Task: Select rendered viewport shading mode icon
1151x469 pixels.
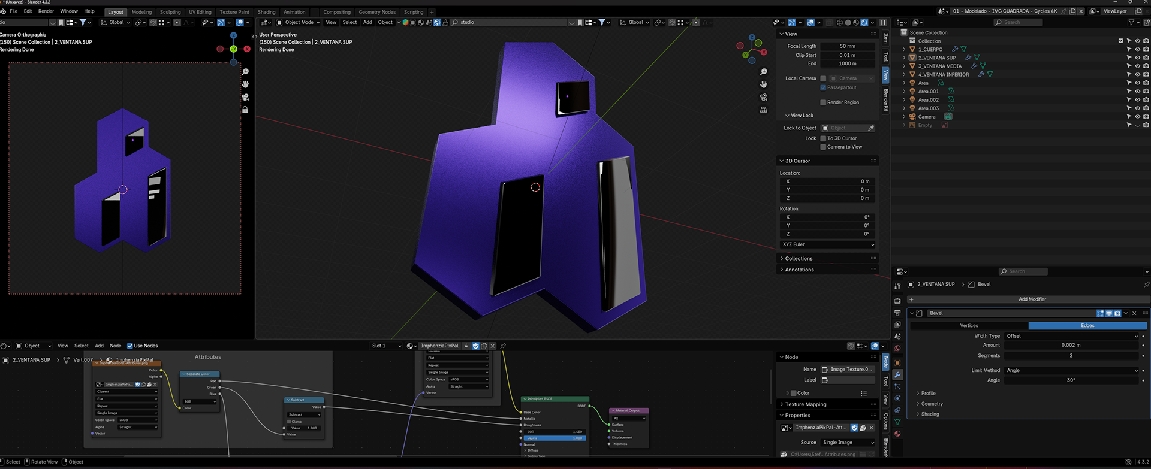Action: (x=864, y=23)
